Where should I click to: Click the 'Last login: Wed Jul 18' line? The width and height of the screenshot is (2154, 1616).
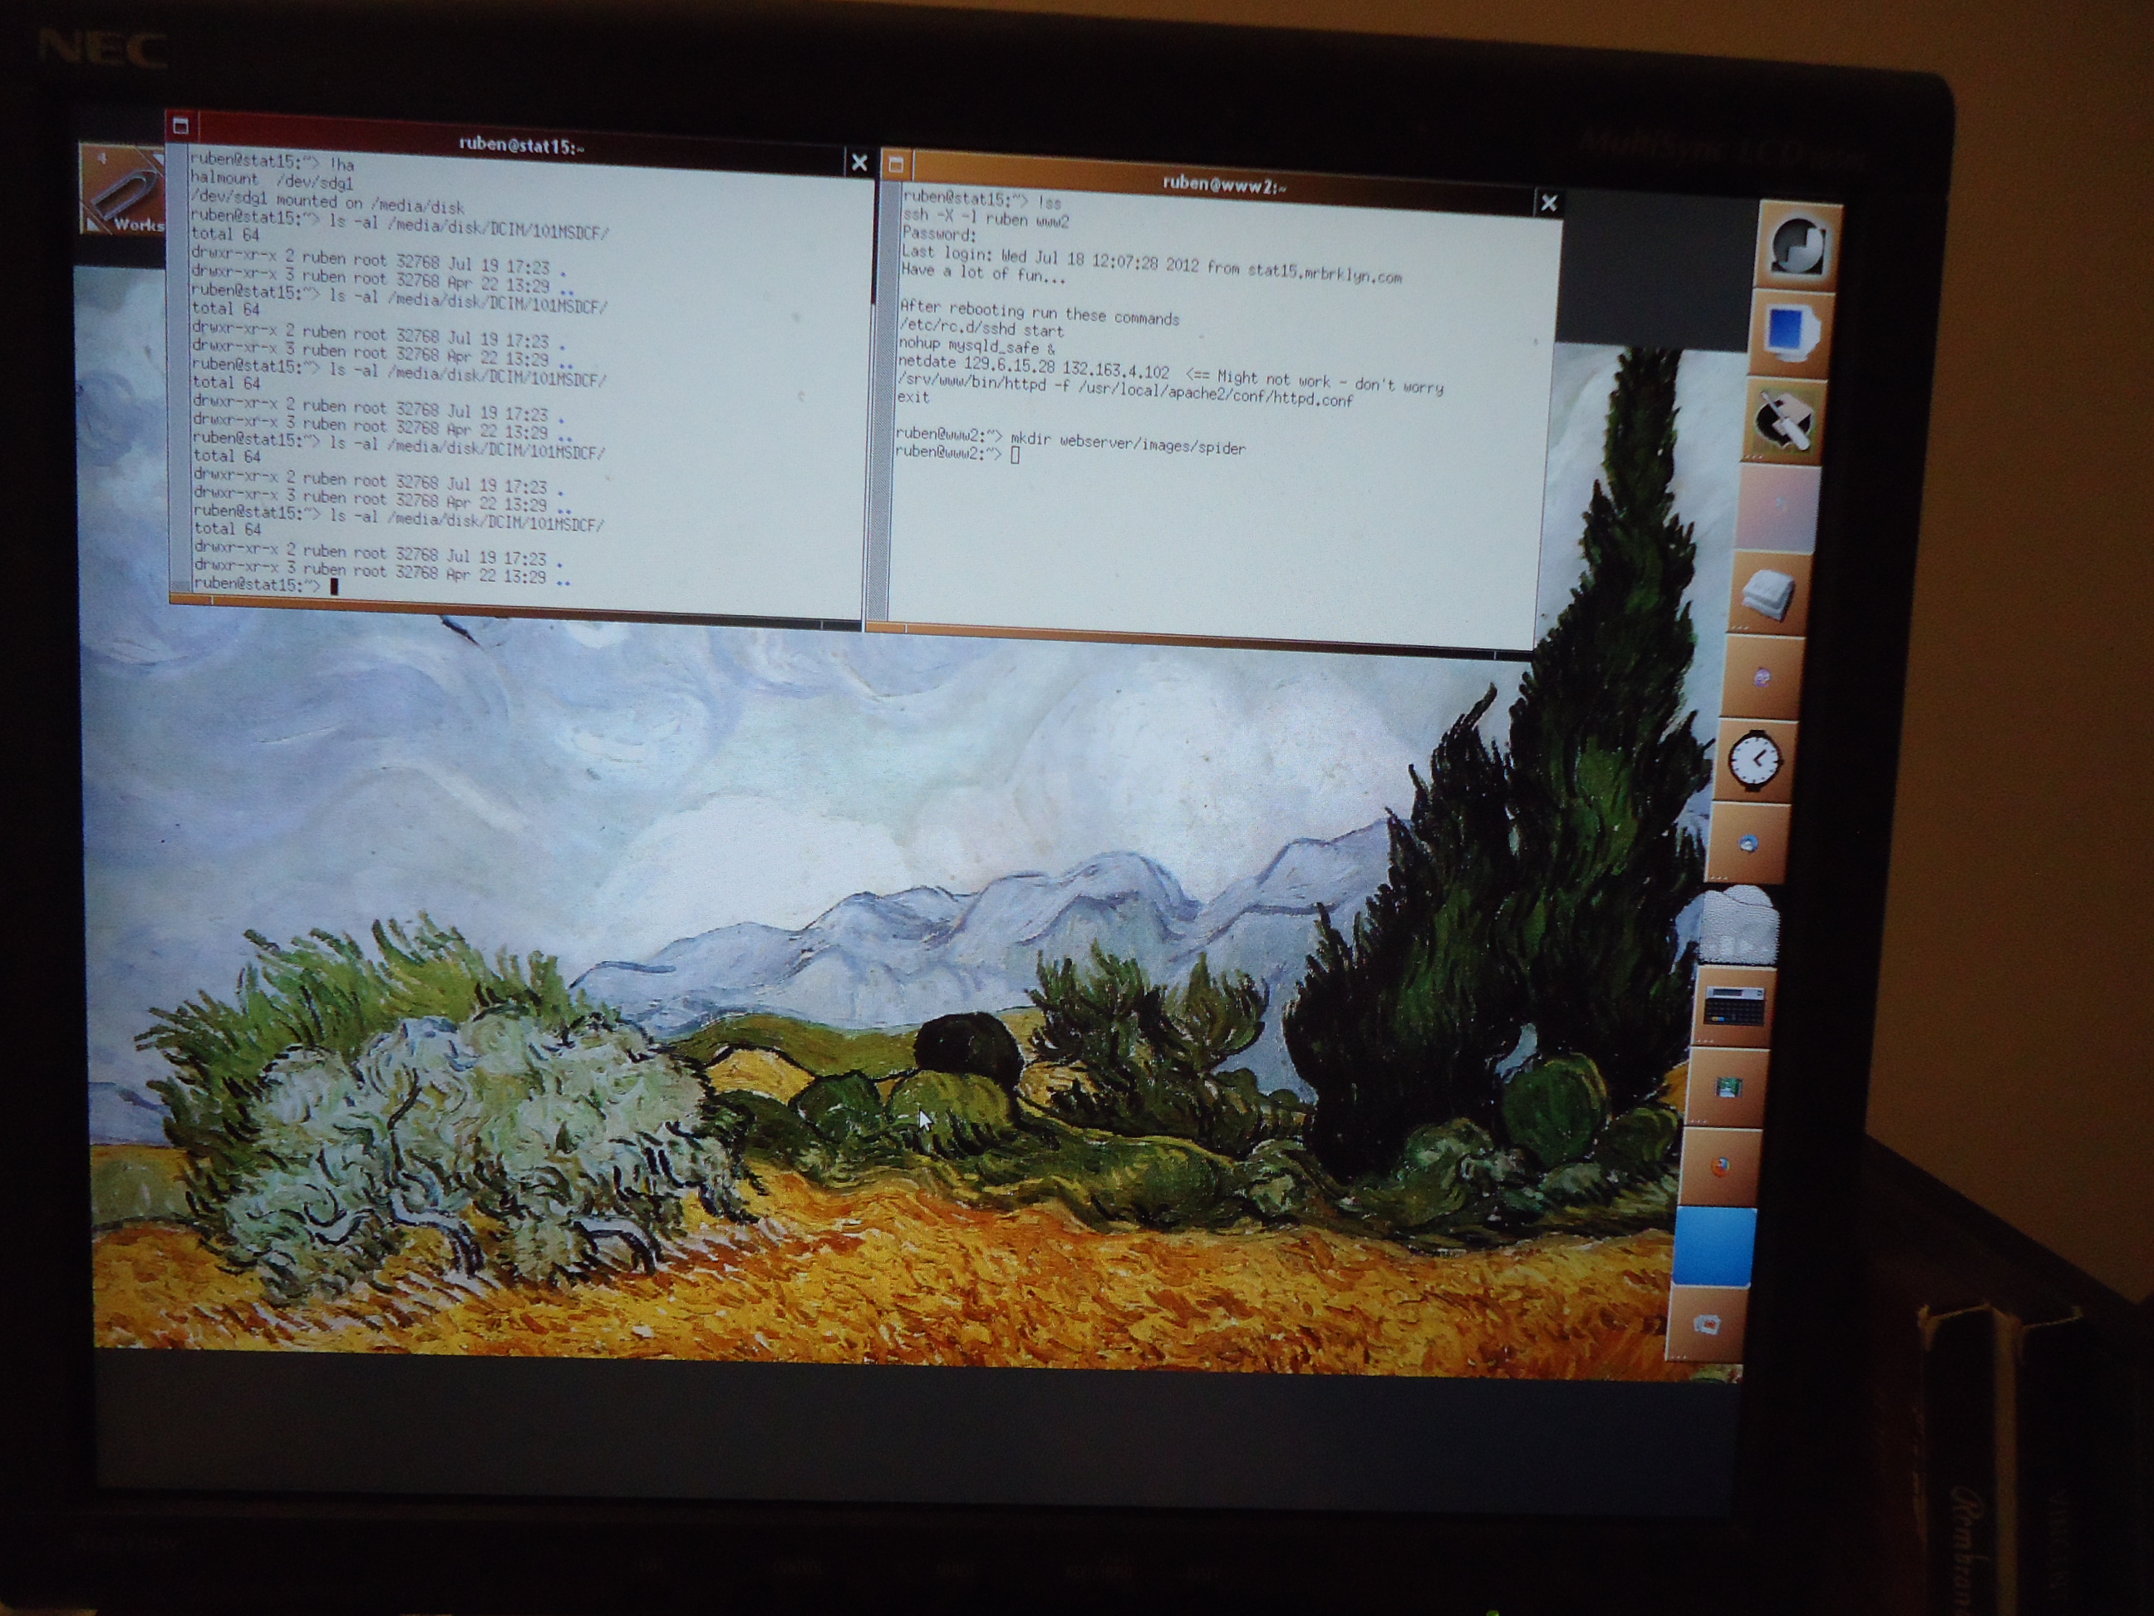click(1151, 264)
